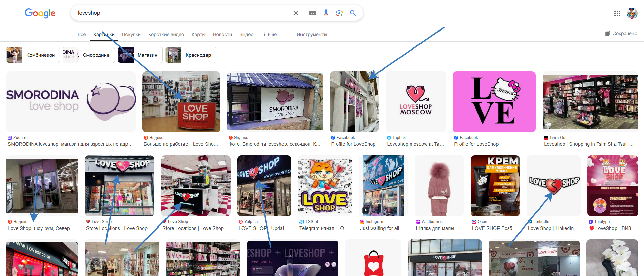Click the Yelp.ca source favicon
Viewport: 644px width, 276px height.
click(x=241, y=222)
